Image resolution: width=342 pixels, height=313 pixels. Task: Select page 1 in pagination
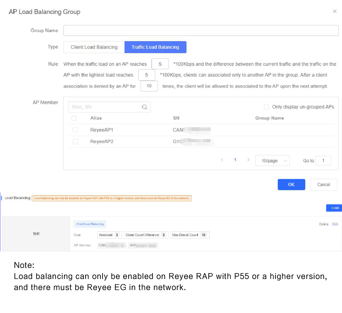[235, 160]
